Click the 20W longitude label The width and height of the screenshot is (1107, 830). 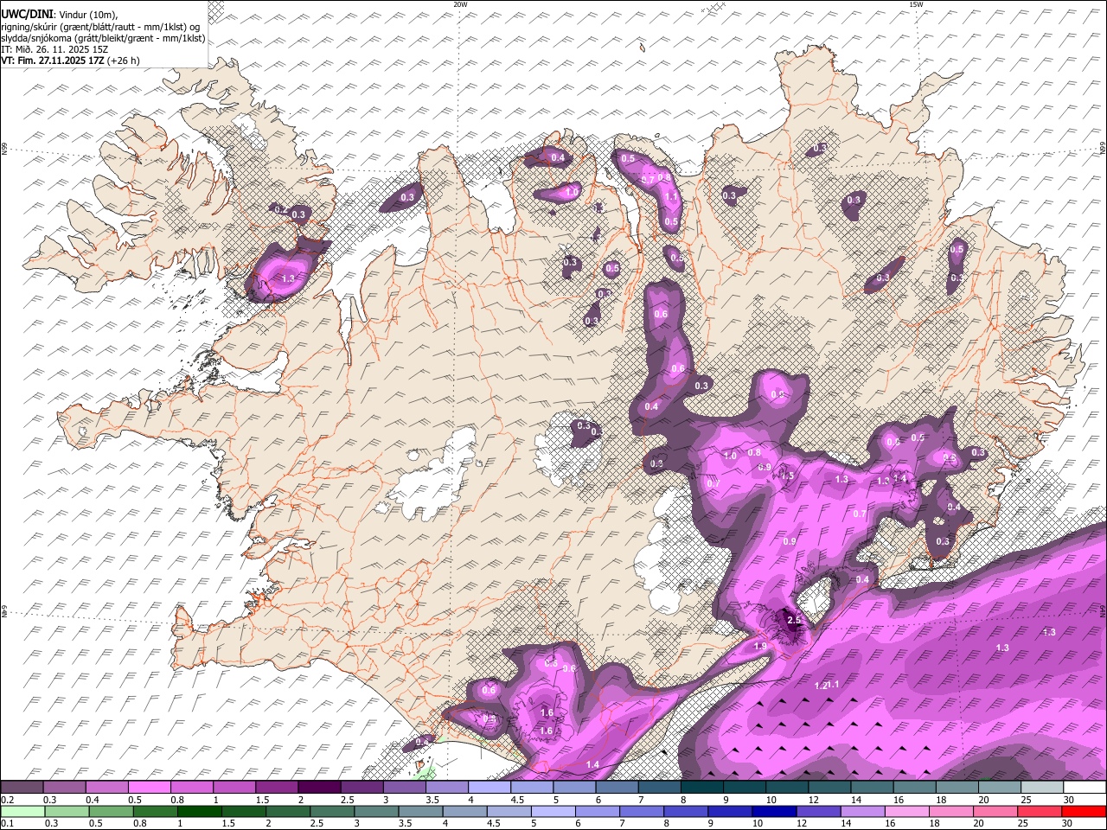(460, 4)
